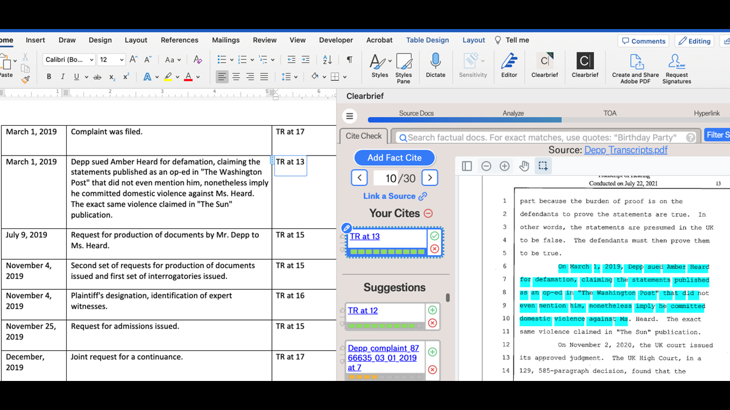Click the Format Painter brush icon
This screenshot has height=410, width=730.
pyautogui.click(x=25, y=79)
